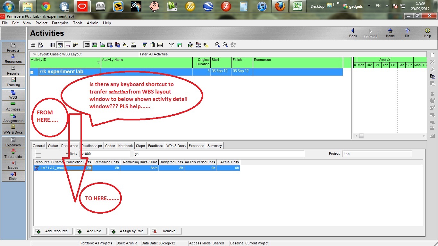The width and height of the screenshot is (438, 246).
Task: Switch to the Codes details tab
Action: [110, 146]
